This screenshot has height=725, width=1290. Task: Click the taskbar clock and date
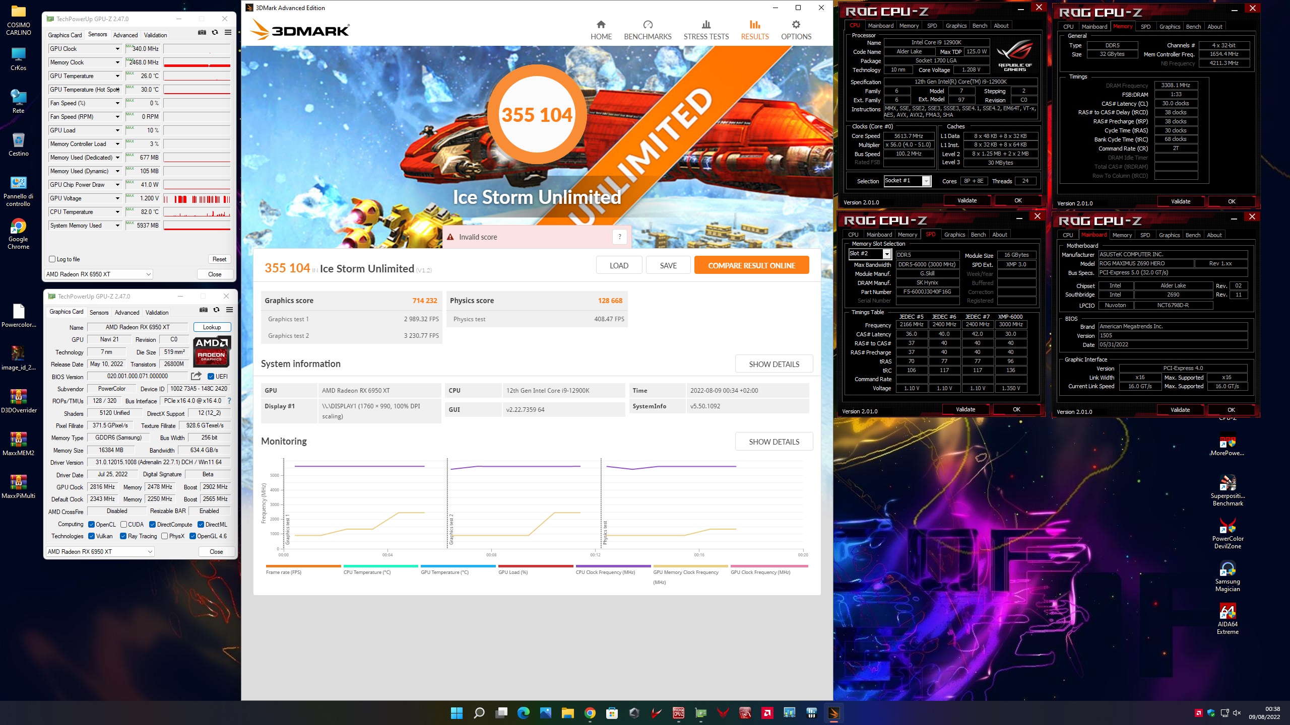click(x=1264, y=712)
